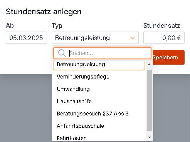
Task: Click the magnifying glass search icon
Action: click(62, 53)
